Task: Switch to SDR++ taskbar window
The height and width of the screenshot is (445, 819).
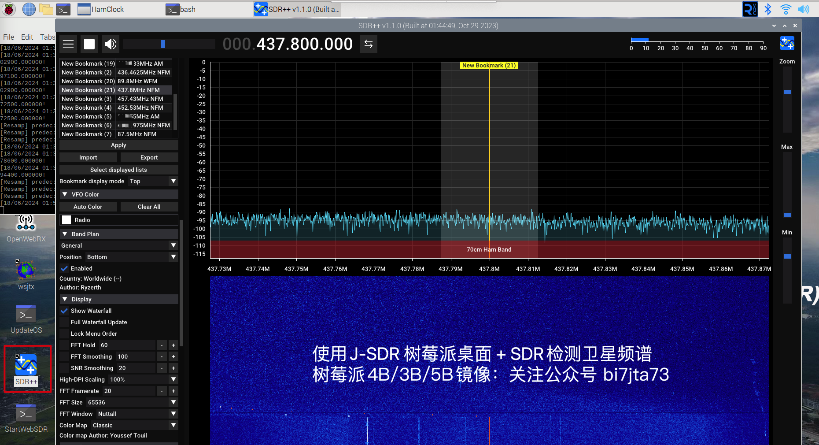Action: (297, 9)
